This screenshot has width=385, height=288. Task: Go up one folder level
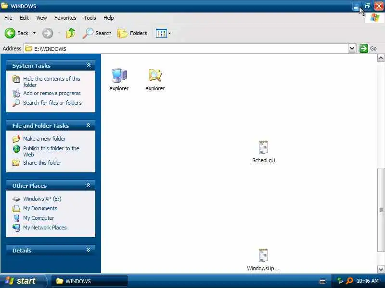(71, 33)
